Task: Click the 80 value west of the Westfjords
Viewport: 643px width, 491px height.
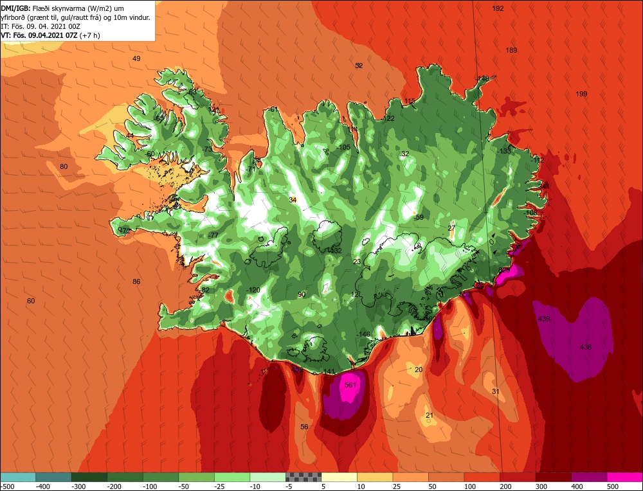Action: [x=64, y=166]
